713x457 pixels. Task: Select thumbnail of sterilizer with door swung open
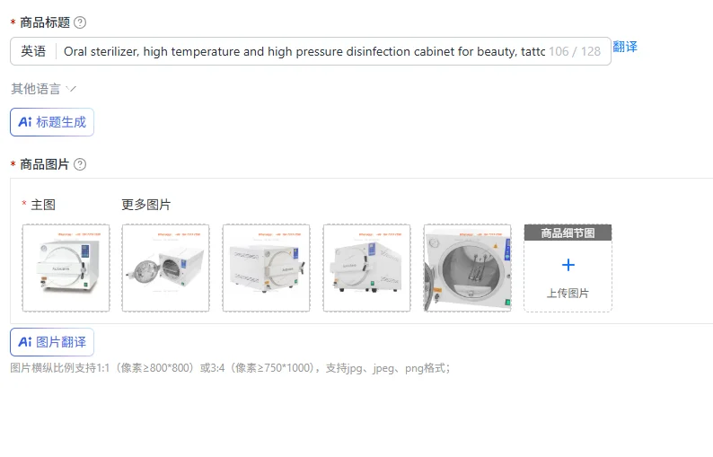pyautogui.click(x=165, y=268)
